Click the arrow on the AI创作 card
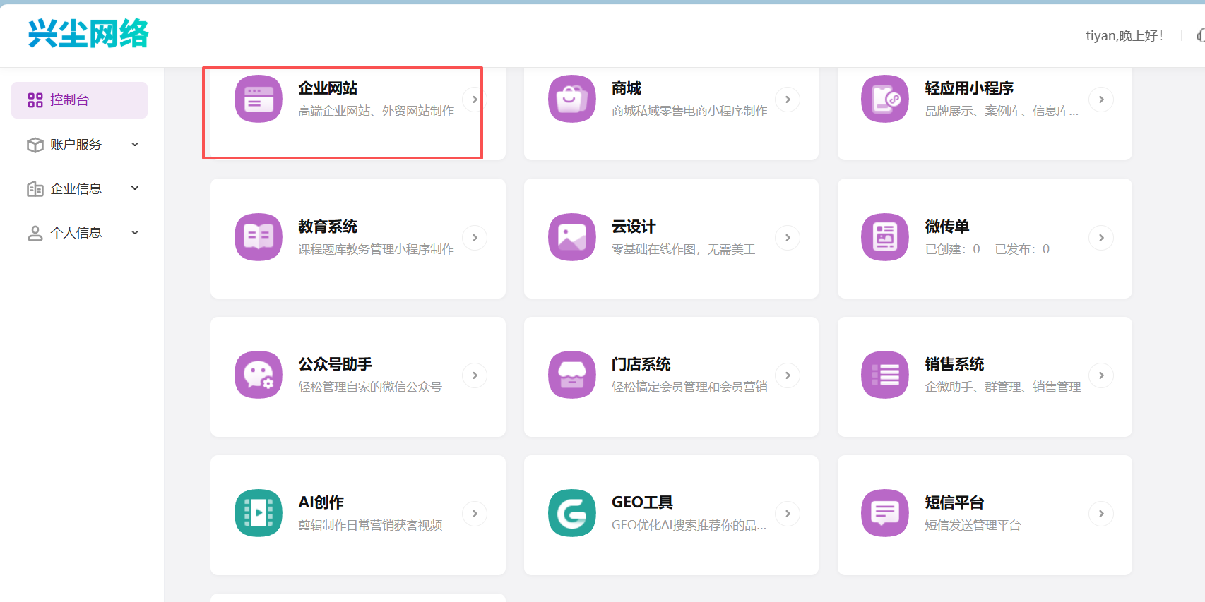The width and height of the screenshot is (1205, 602). click(x=475, y=514)
